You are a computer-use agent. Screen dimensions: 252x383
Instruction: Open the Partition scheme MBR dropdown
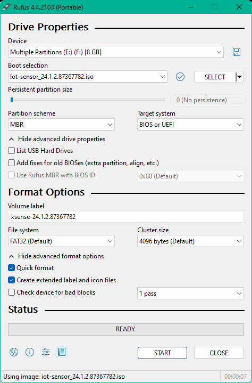pos(61,125)
